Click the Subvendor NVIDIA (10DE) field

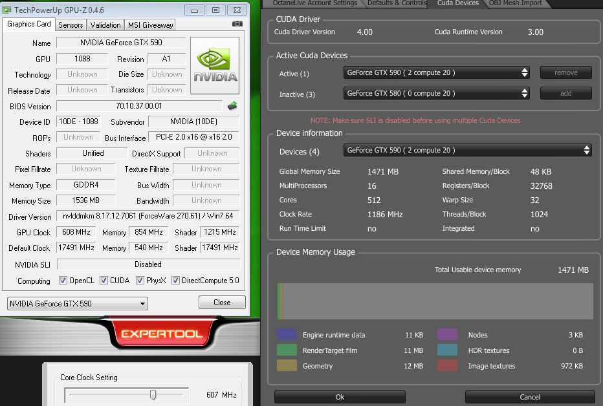pos(194,122)
